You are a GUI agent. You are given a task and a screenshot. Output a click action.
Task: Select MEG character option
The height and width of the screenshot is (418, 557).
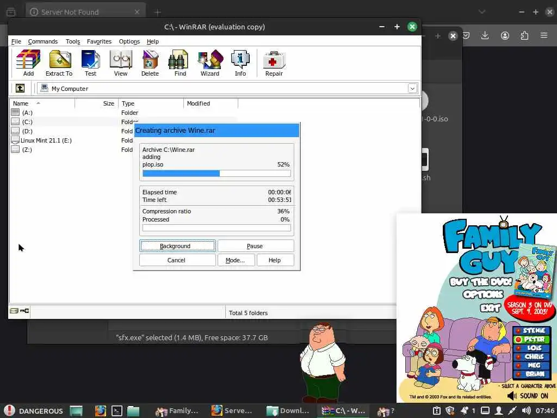(531, 365)
